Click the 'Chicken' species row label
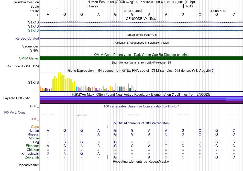This screenshot has height=171, width=243. (x=33, y=150)
